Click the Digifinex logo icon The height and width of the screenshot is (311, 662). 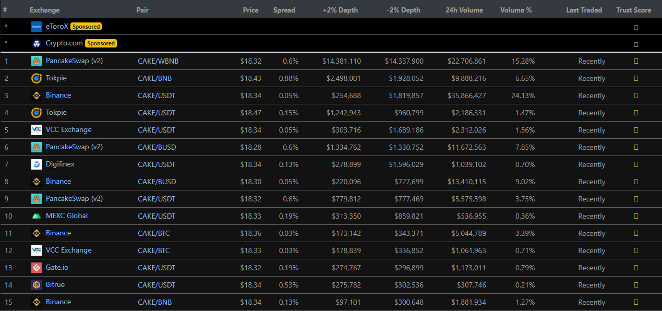coord(37,164)
